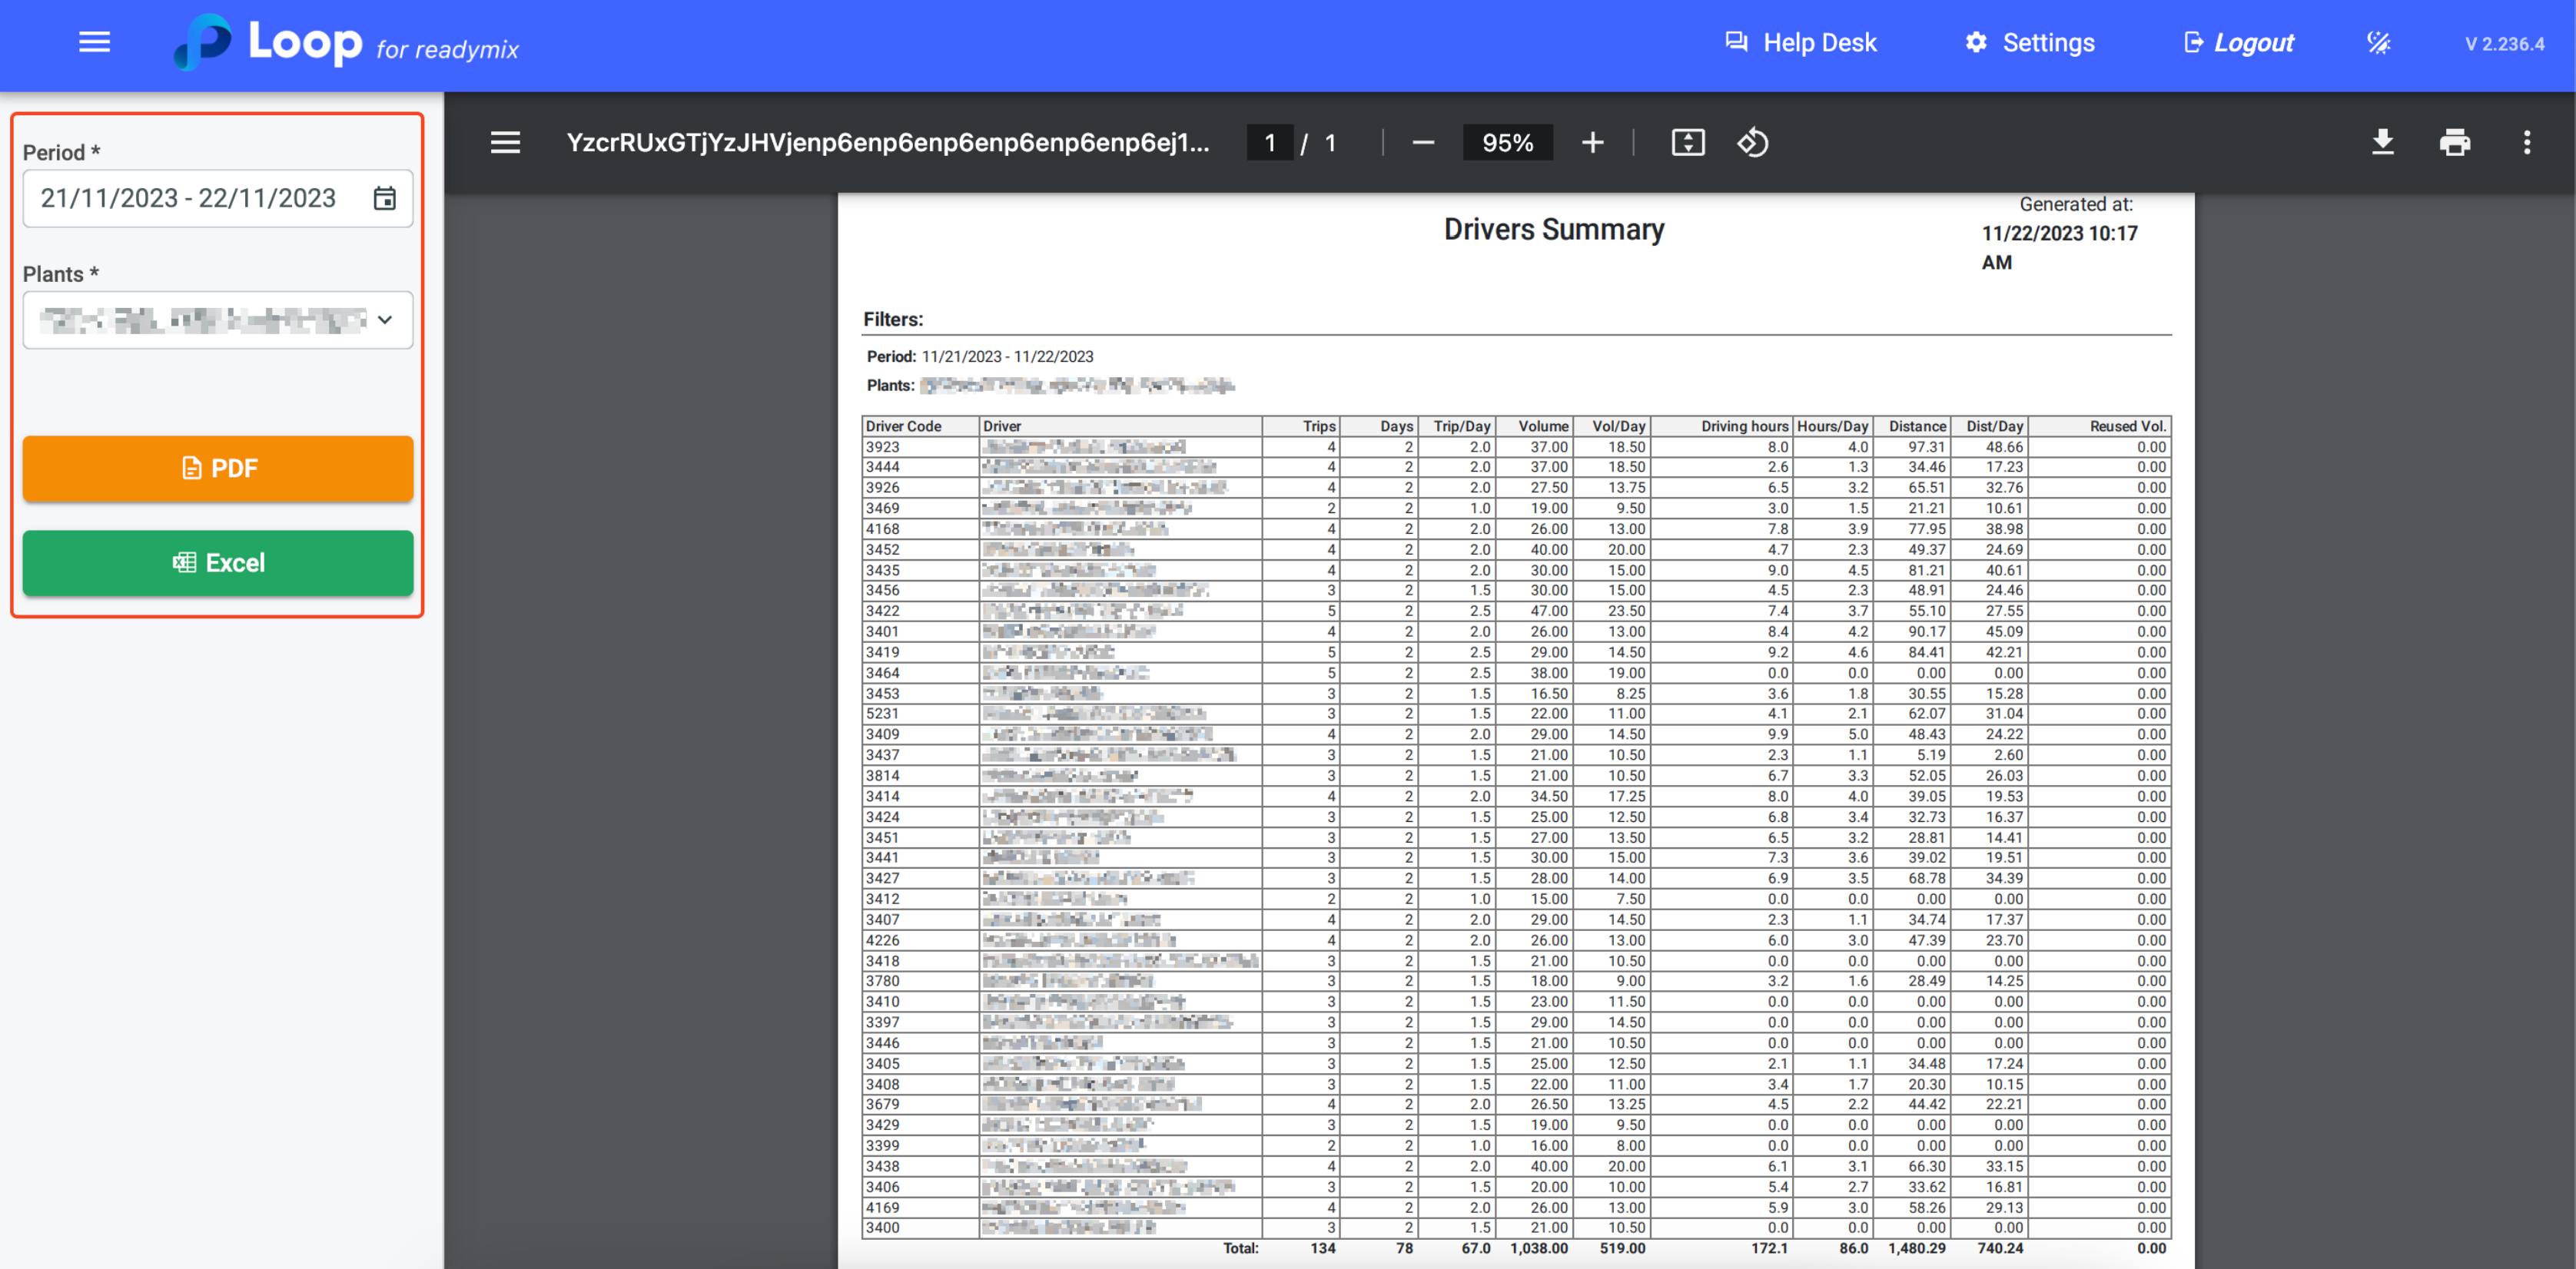Screen dimensions: 2576x1269
Task: Click the 95% zoom level field
Action: [1507, 143]
